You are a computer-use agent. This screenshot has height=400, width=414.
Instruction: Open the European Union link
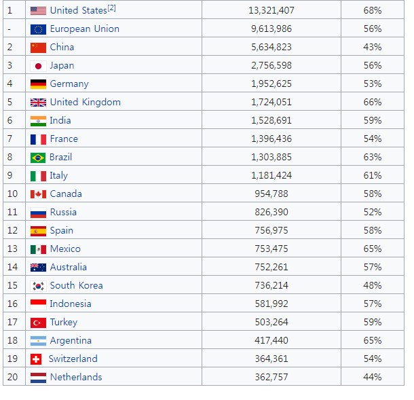click(x=85, y=29)
